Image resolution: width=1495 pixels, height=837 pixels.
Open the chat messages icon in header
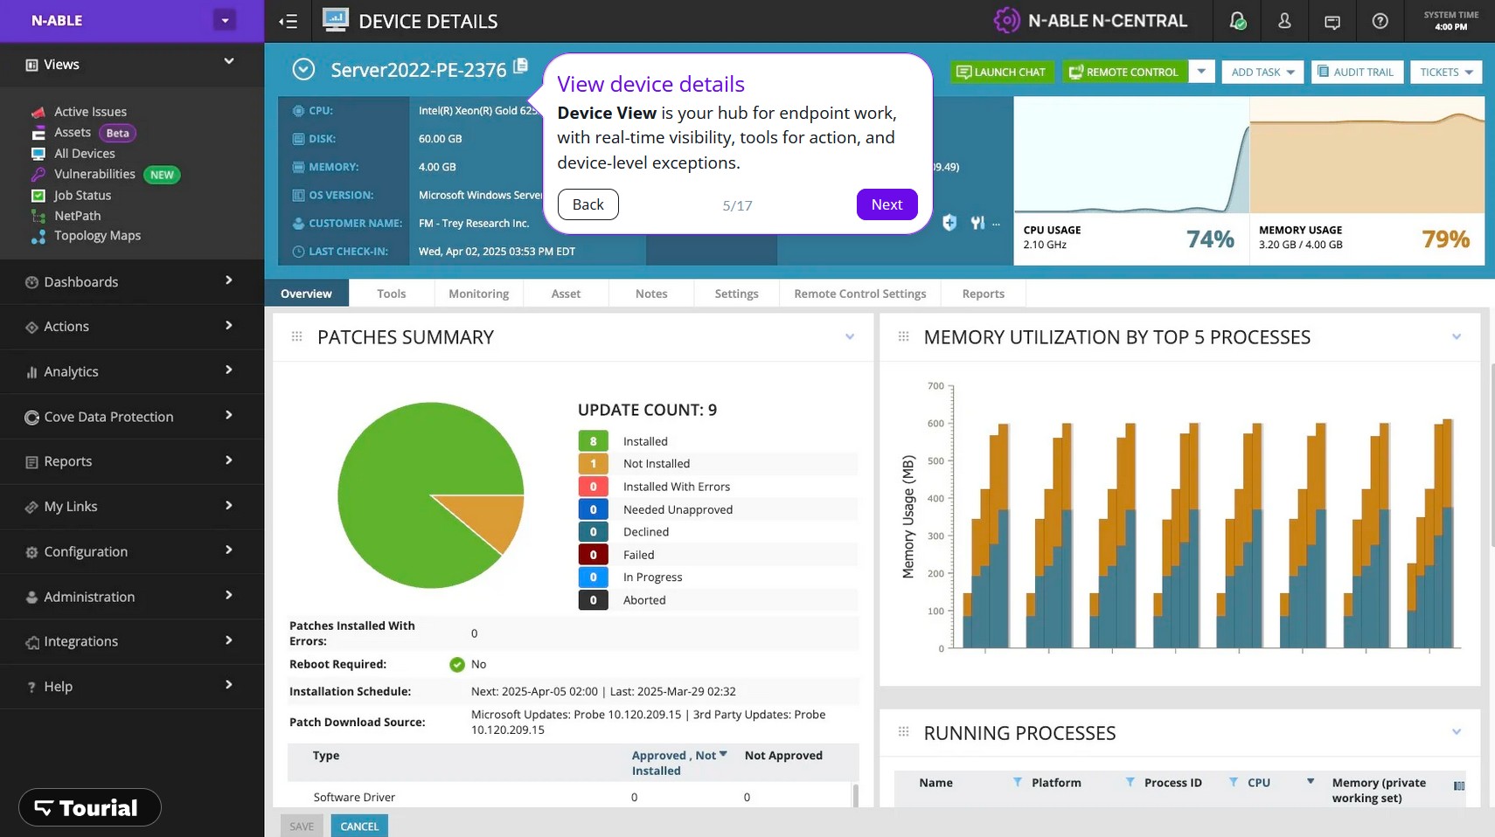(1332, 22)
